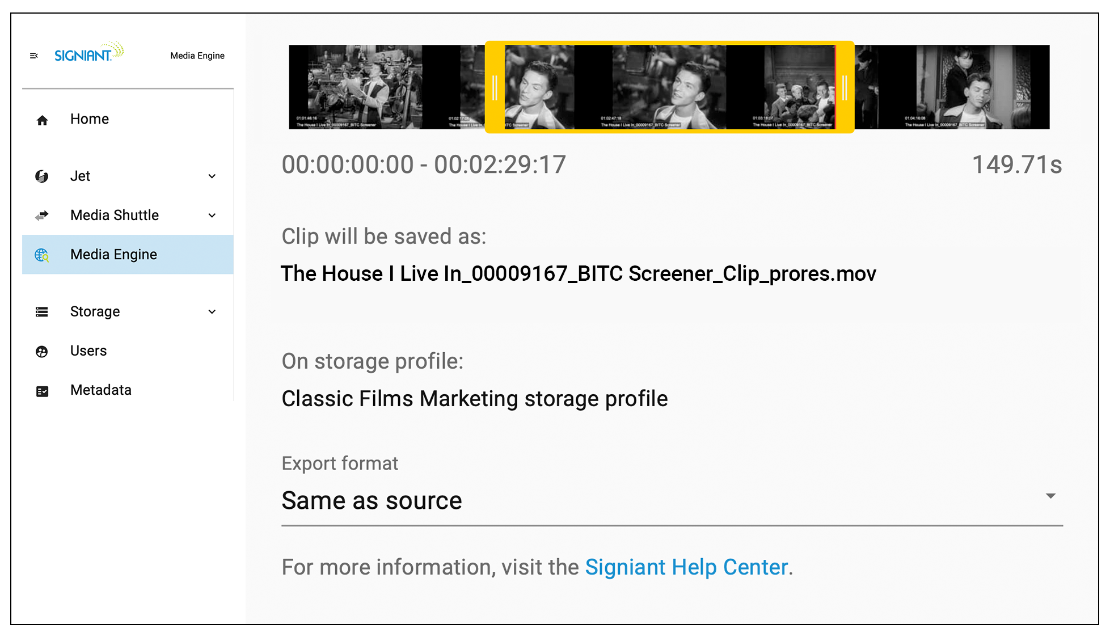Expand the Media Shuttle section chevron
1110x637 pixels.
tap(212, 216)
